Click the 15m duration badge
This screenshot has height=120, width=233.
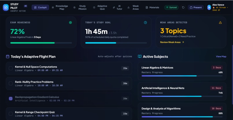pos(125,114)
